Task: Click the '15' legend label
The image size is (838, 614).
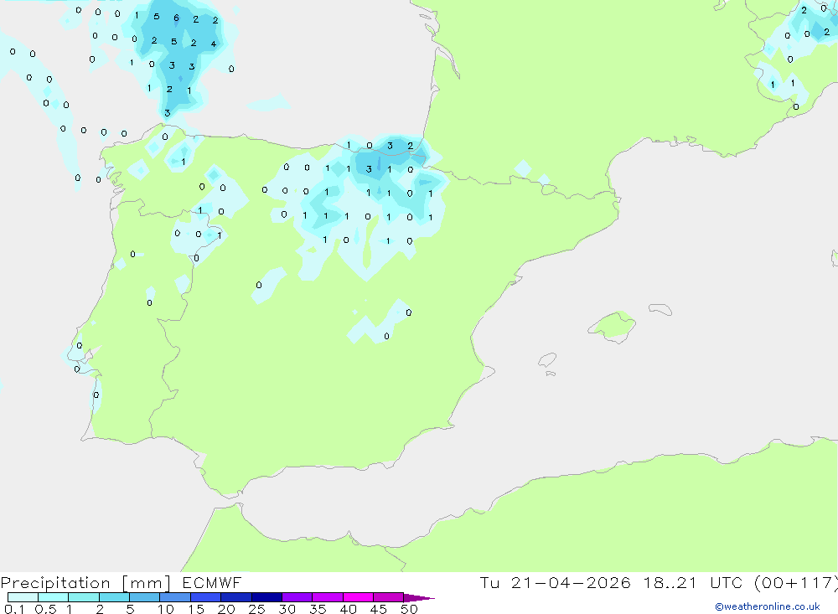Action: [196, 609]
